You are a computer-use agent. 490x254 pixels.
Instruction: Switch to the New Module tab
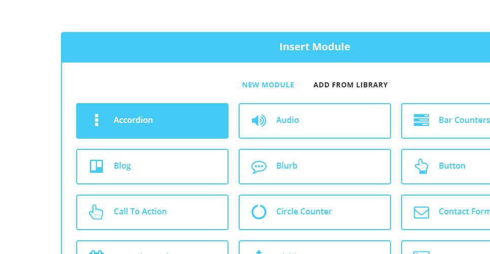tap(268, 85)
